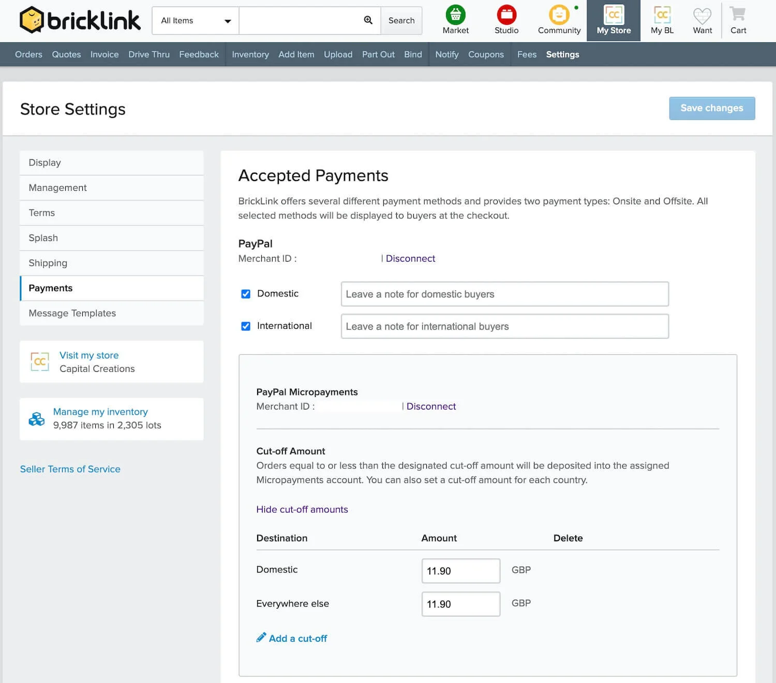Open the Feedback menu item
This screenshot has height=683, width=776.
click(199, 54)
